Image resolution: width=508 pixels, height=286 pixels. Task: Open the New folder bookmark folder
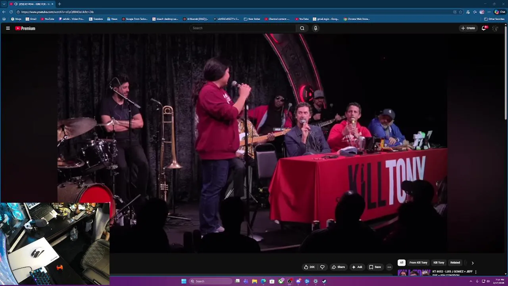coord(252,19)
